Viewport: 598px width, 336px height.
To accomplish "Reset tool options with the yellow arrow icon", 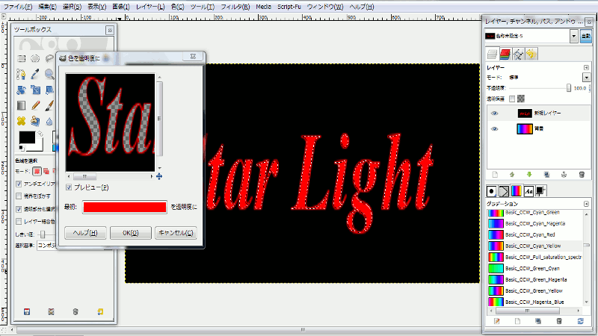I will [100, 311].
